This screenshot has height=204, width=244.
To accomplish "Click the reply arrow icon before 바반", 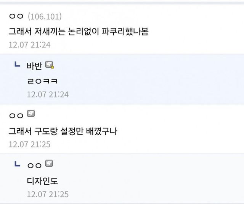I will 17,65.
